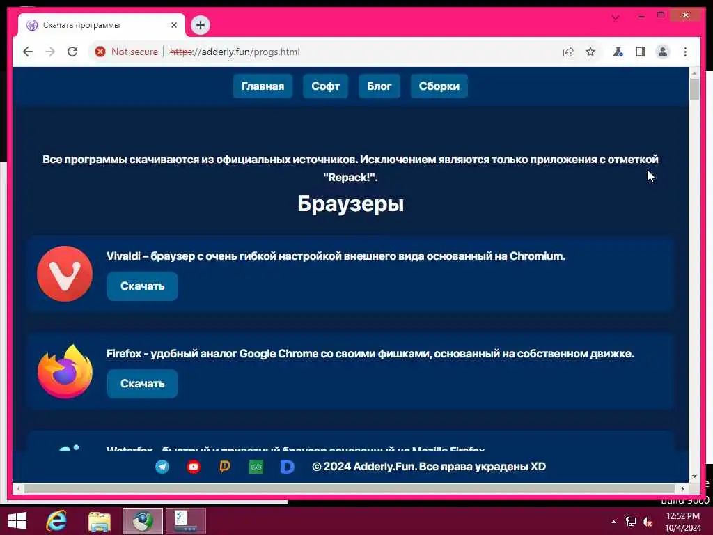
Task: Click the vertical scrollbar up arrow
Action: [694, 72]
